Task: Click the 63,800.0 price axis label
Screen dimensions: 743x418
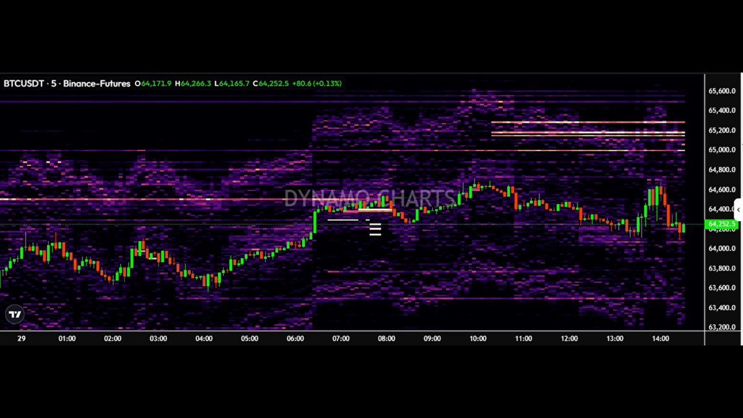Action: (722, 268)
